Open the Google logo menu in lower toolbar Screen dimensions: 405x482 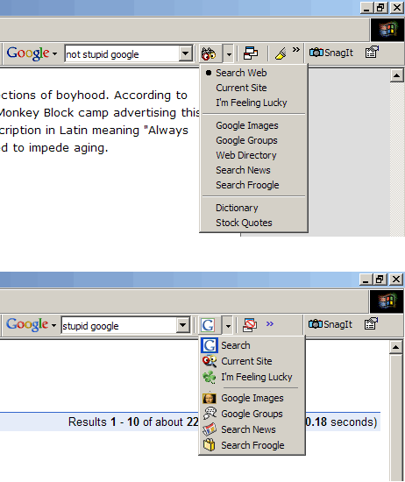click(31, 324)
